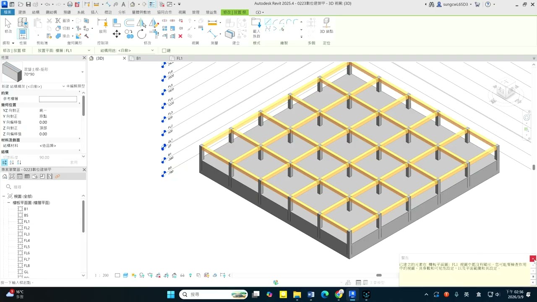Image resolution: width=537 pixels, height=302 pixels.
Task: Click the Mirror - Pick Axis tool
Action: point(141,23)
